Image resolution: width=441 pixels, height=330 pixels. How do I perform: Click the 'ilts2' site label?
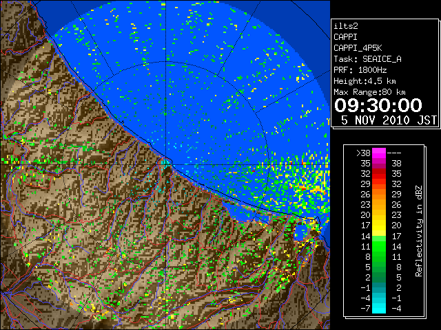tap(346, 26)
